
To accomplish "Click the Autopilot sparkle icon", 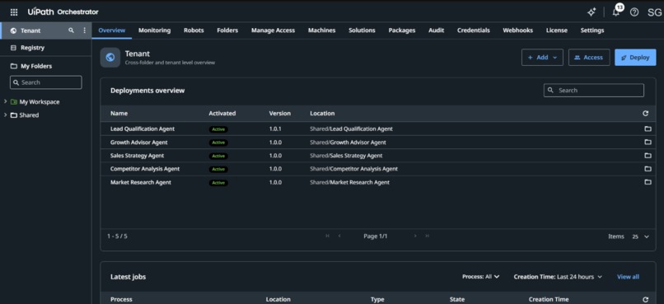I will [x=592, y=12].
